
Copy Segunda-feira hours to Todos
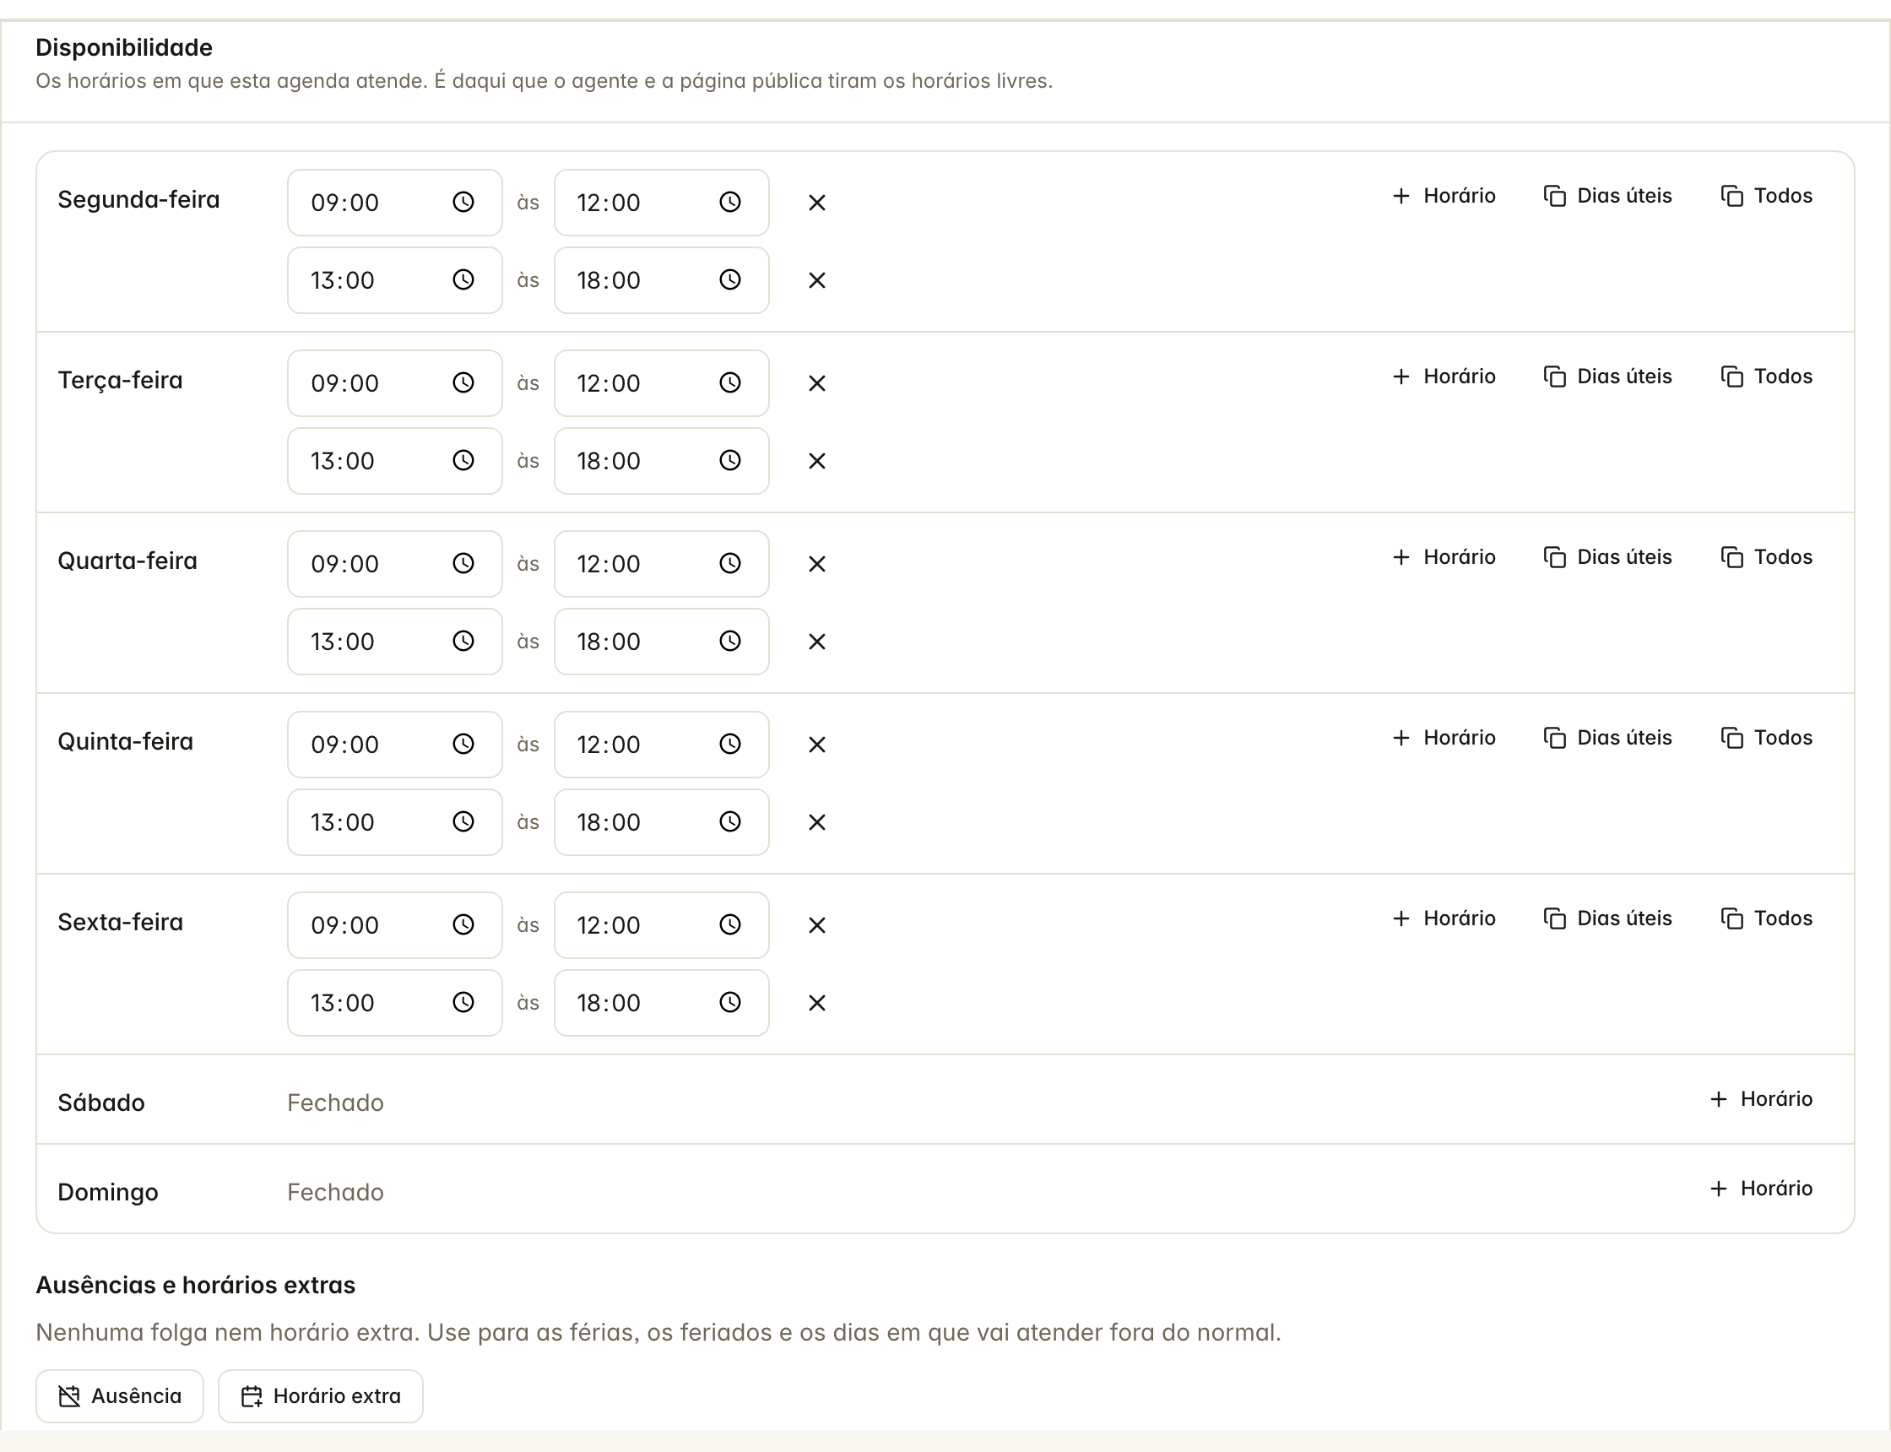click(x=1767, y=196)
